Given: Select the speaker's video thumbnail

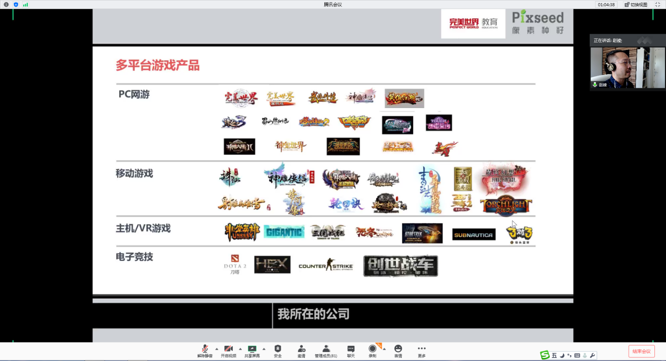Looking at the screenshot, I should [620, 67].
